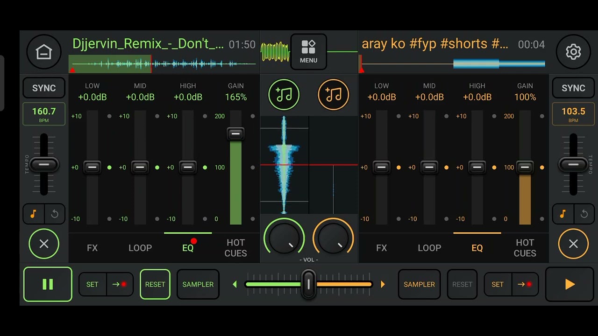This screenshot has width=598, height=336.
Task: Click left deck time 01:50
Action: click(x=242, y=44)
